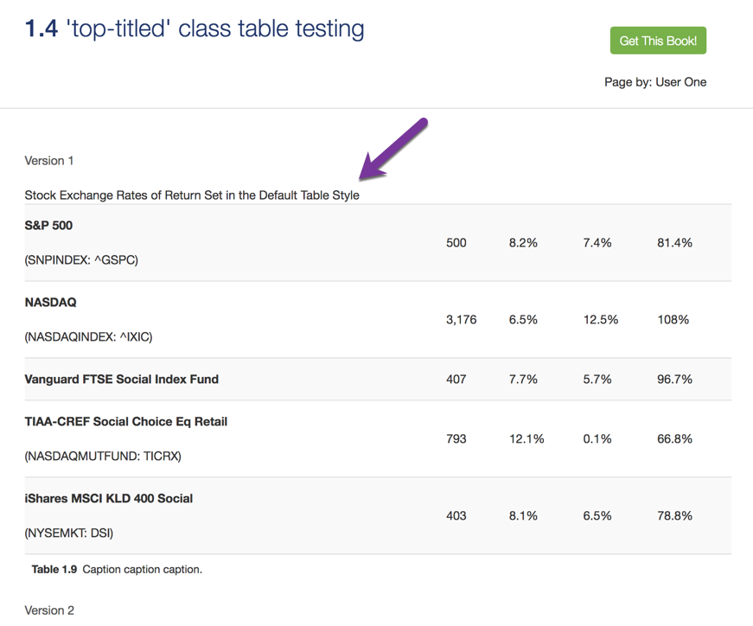The height and width of the screenshot is (626, 753).
Task: Click the Get This Book! button
Action: 657,40
